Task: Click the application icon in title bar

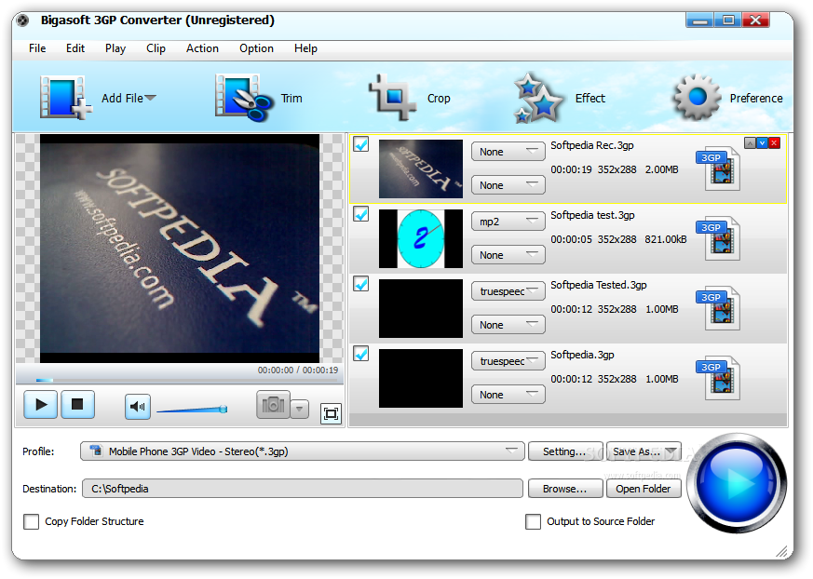Action: 22,20
